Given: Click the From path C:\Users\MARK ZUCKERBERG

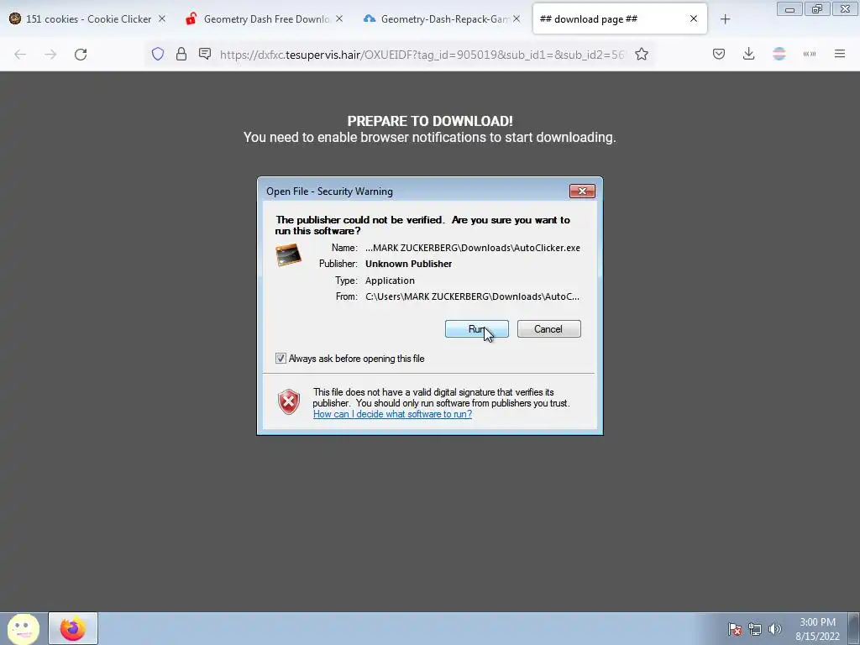Looking at the screenshot, I should pos(472,296).
